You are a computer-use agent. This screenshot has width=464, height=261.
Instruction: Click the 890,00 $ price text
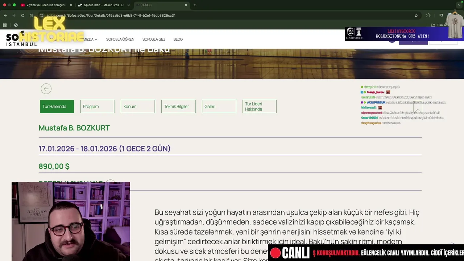(54, 166)
